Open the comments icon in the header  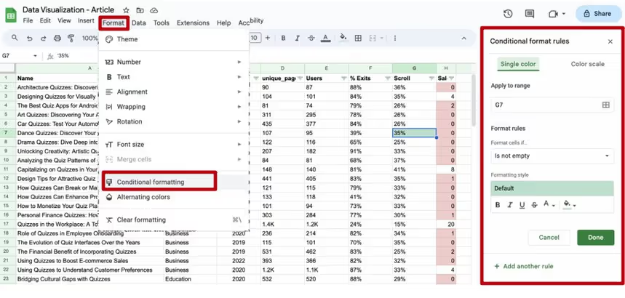(x=530, y=14)
